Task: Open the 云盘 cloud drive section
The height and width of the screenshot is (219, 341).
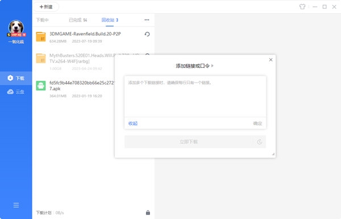Action: pyautogui.click(x=16, y=92)
